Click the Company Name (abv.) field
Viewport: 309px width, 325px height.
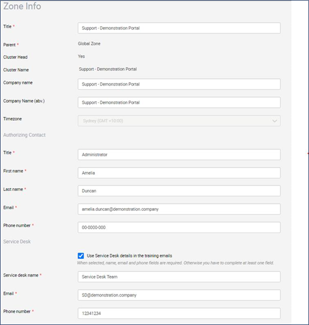pyautogui.click(x=179, y=102)
